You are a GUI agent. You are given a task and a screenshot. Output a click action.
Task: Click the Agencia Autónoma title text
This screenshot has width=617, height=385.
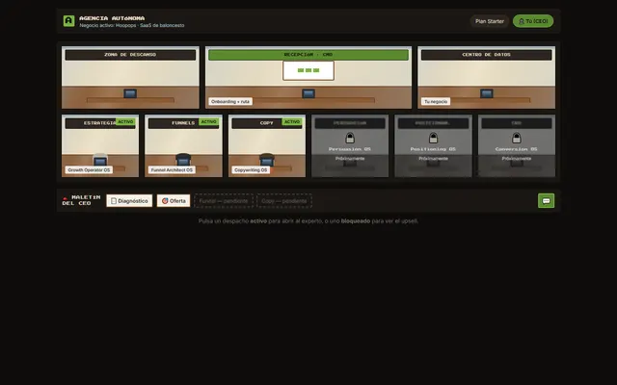(112, 18)
